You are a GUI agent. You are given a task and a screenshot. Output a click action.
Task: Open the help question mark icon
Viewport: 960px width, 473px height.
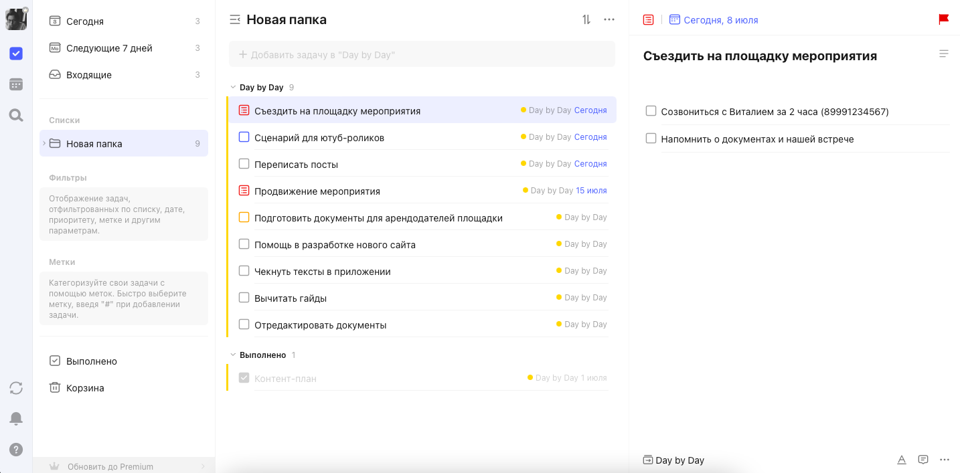[x=16, y=450]
